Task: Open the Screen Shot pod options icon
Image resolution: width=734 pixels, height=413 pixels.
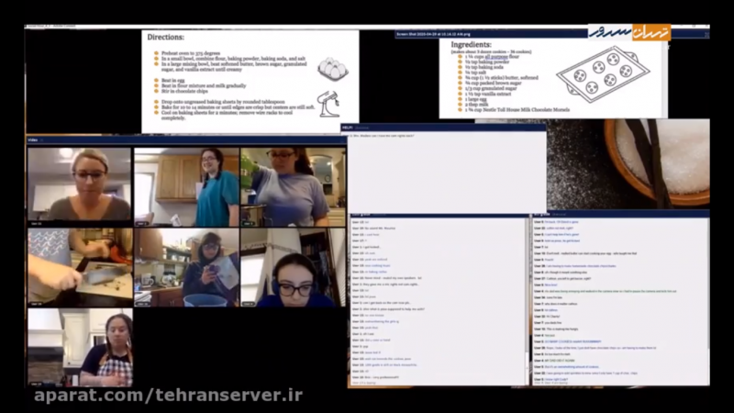Action: pyautogui.click(x=704, y=33)
